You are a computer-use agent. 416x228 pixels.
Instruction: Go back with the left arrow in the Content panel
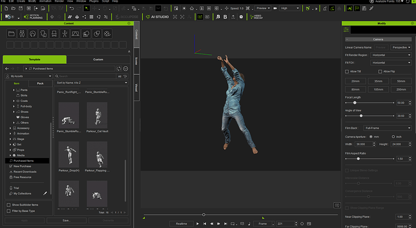coord(7,69)
